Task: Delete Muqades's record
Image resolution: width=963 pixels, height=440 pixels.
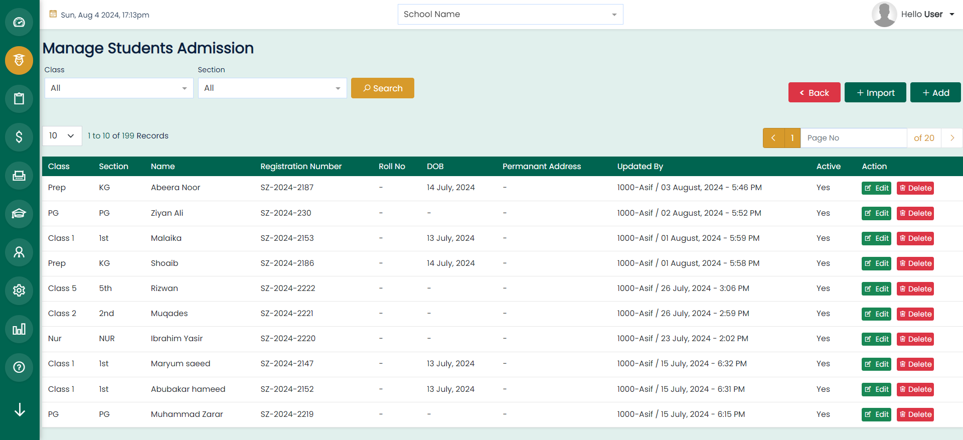Action: pyautogui.click(x=915, y=314)
